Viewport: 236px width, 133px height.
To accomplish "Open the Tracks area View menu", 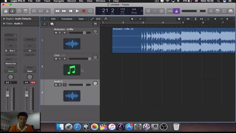I will click(82, 19).
